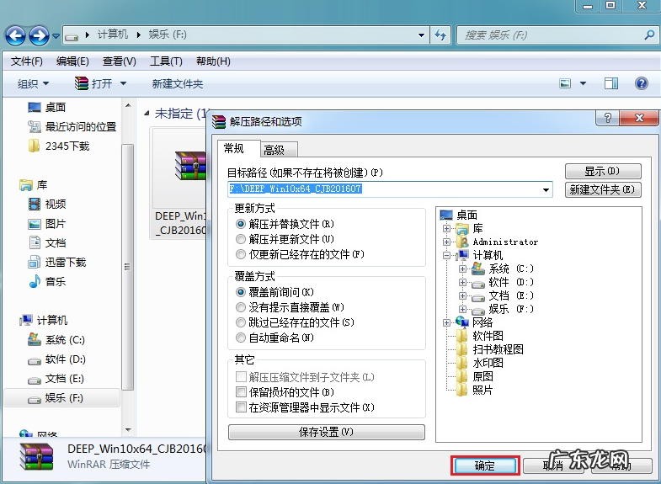661x484 pixels.
Task: Click the 新建文件夹(E) button in dialog
Action: coord(603,189)
